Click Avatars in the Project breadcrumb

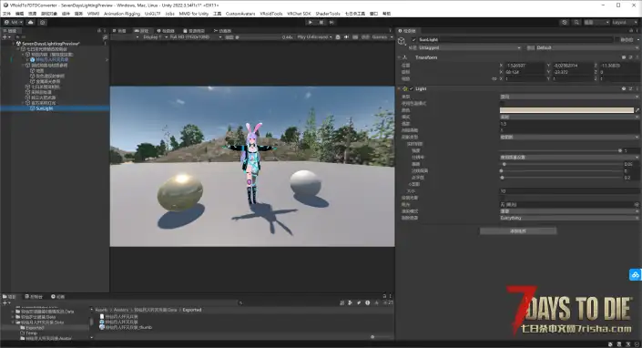121,310
